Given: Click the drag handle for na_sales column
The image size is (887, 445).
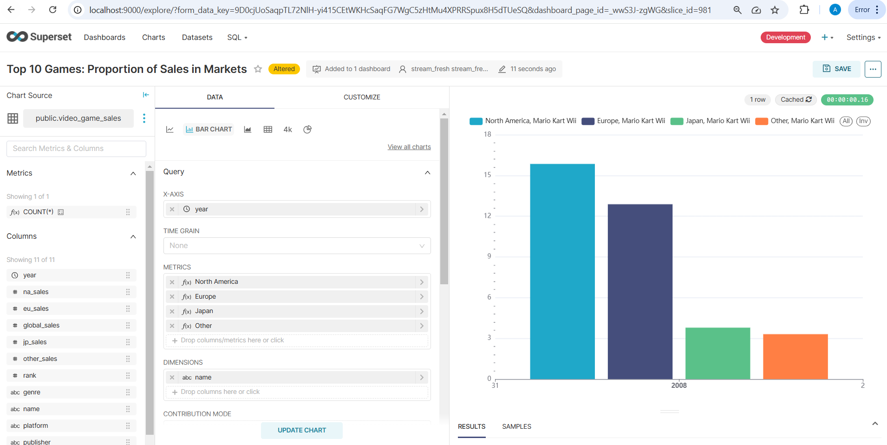Looking at the screenshot, I should point(128,292).
